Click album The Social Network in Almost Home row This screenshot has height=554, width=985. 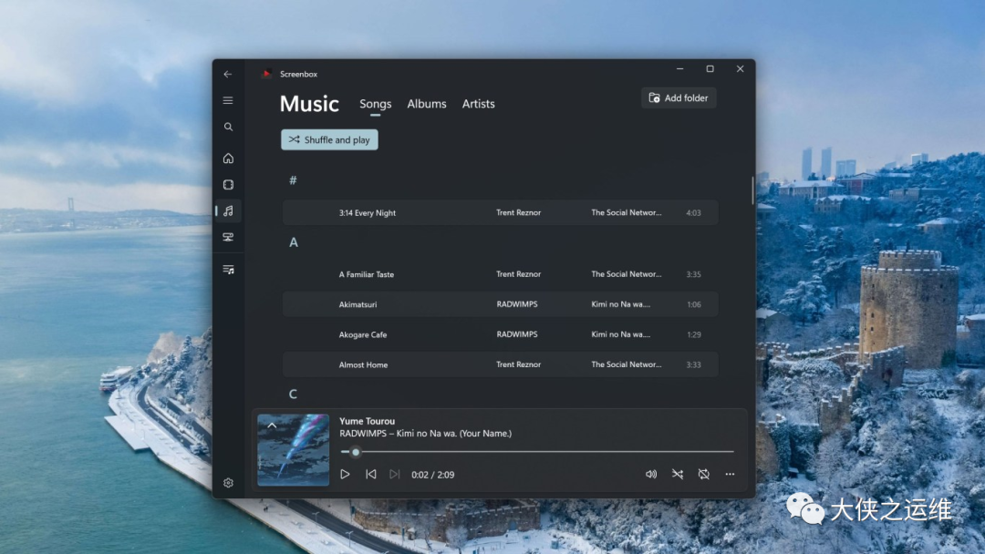627,364
